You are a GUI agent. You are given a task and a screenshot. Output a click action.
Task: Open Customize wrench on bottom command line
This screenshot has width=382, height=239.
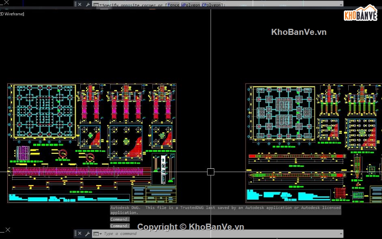click(87, 234)
